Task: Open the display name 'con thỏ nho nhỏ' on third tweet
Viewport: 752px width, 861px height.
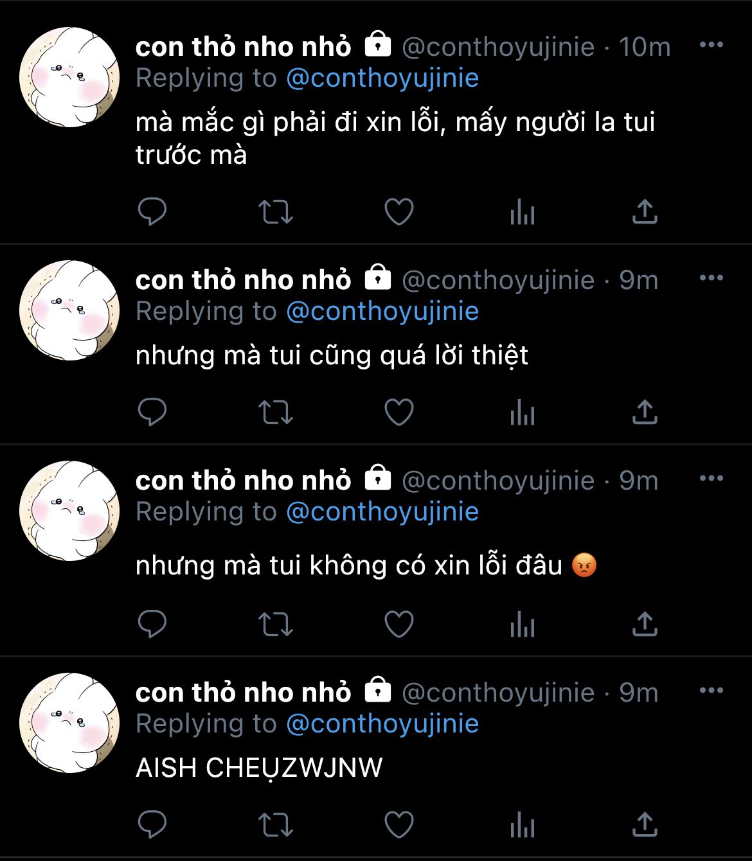Action: (244, 481)
